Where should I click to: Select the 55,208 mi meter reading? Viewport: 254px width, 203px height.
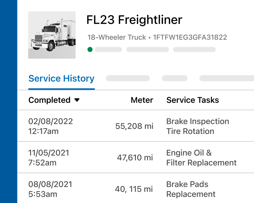134,126
